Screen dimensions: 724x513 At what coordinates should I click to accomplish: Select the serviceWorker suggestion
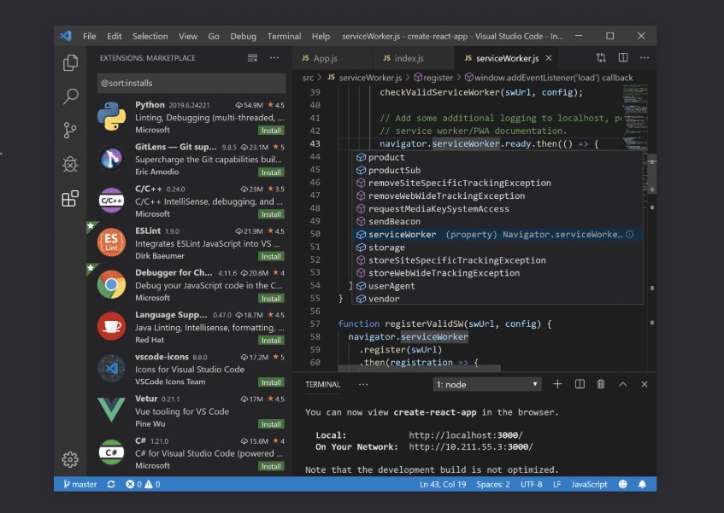click(x=497, y=235)
